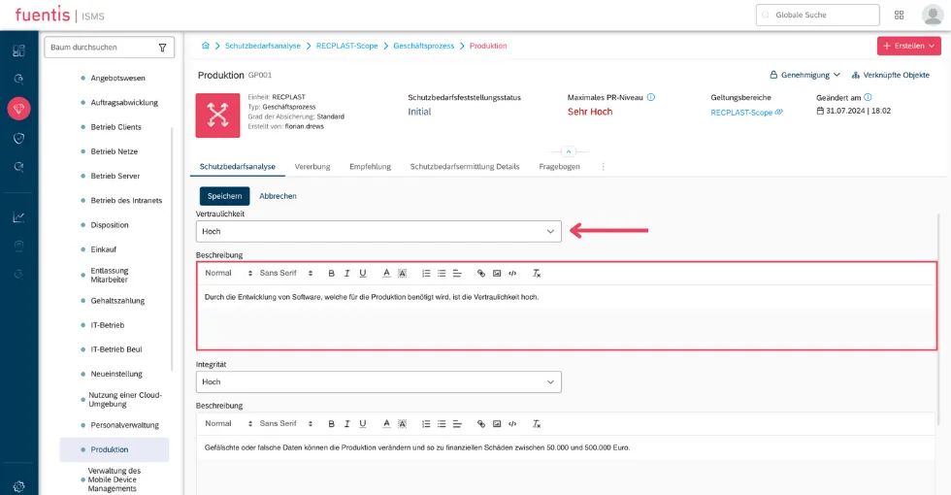Toggle italic in Vertraulichkeit description editor
The width and height of the screenshot is (951, 495).
point(347,274)
